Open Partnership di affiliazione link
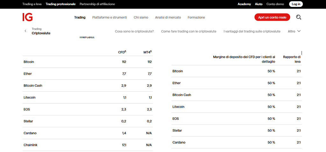Image resolution: width=326 pixels, height=152 pixels. coord(97,4)
